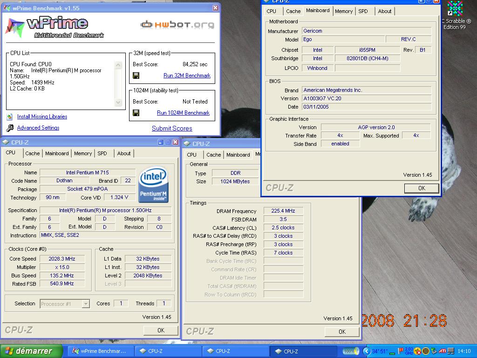Switch to the Cache tab in left CPU-Z window
Image resolution: width=477 pixels, height=358 pixels.
pos(32,153)
